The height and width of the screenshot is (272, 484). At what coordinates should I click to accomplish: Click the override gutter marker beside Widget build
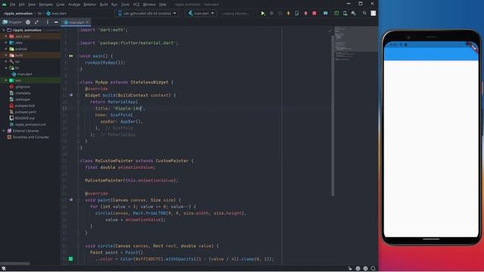point(71,95)
